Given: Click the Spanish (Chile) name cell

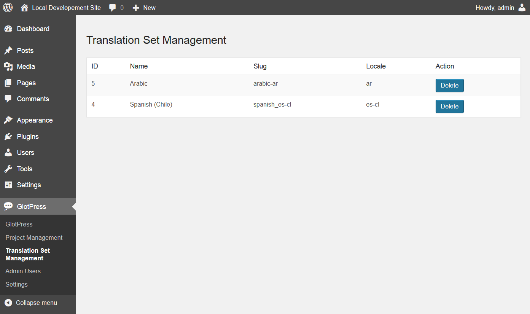Looking at the screenshot, I should (x=151, y=104).
